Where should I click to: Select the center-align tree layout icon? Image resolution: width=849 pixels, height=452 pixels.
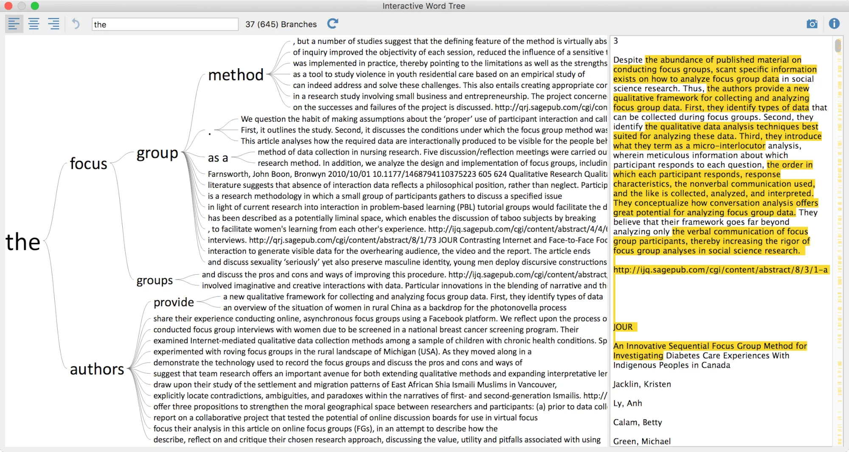34,24
